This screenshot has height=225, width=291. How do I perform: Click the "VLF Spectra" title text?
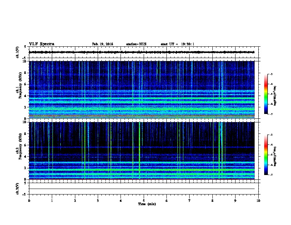pyautogui.click(x=42, y=44)
